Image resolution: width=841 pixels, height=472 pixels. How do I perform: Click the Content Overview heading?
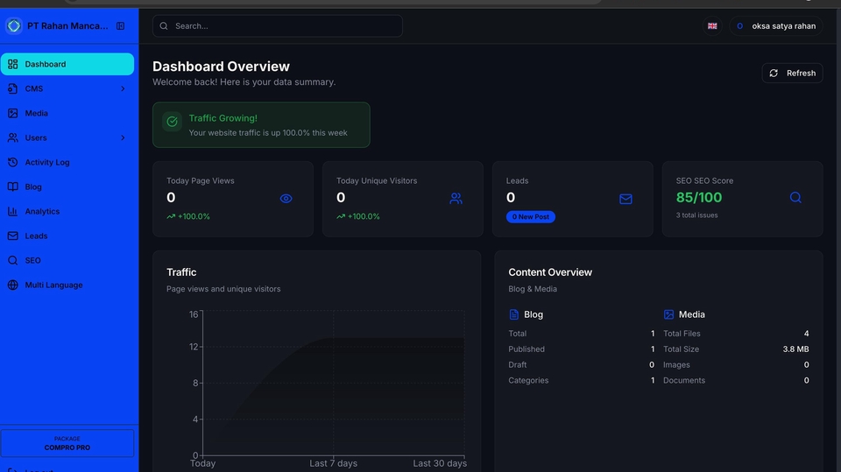click(550, 272)
